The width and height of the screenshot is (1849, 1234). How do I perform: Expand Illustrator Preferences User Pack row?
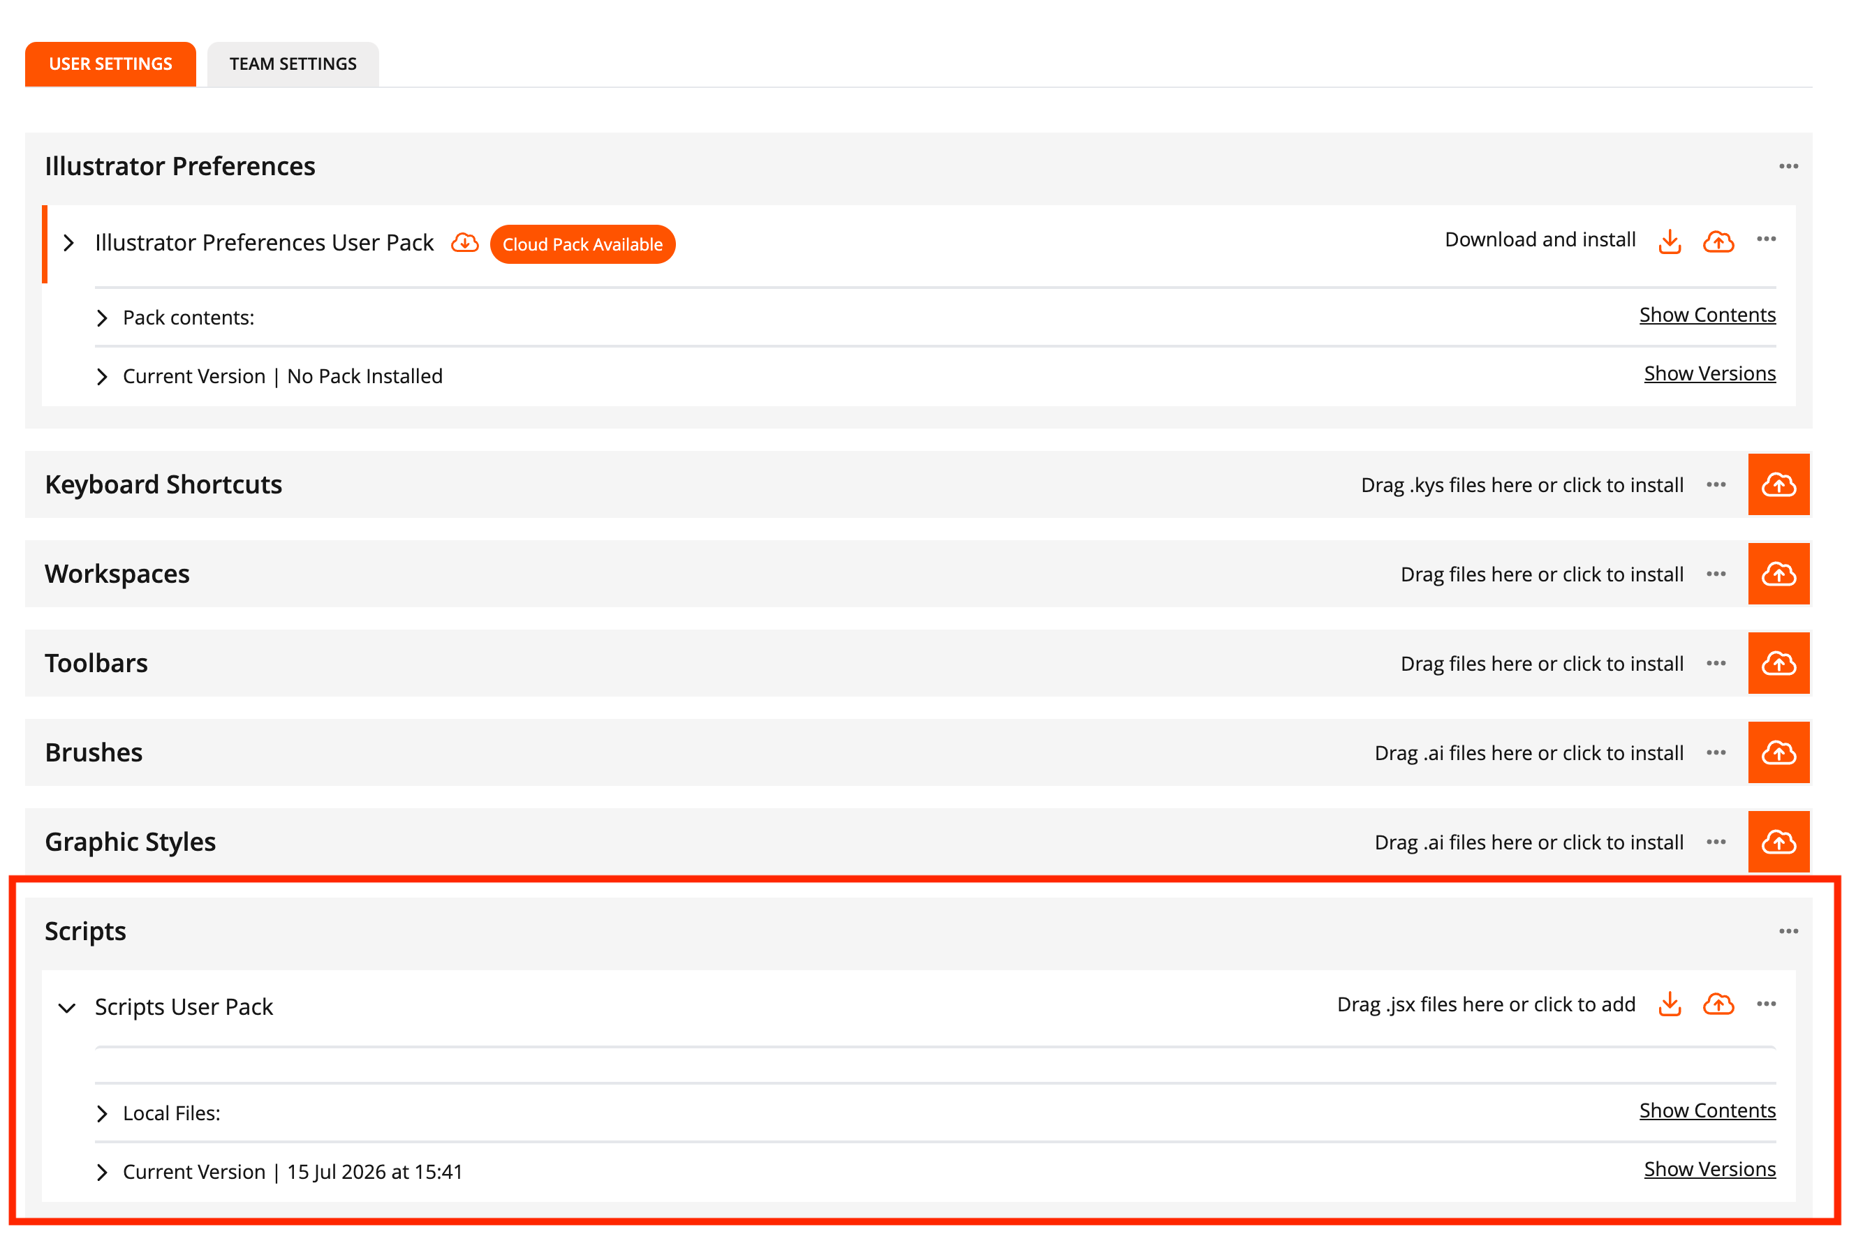[68, 242]
